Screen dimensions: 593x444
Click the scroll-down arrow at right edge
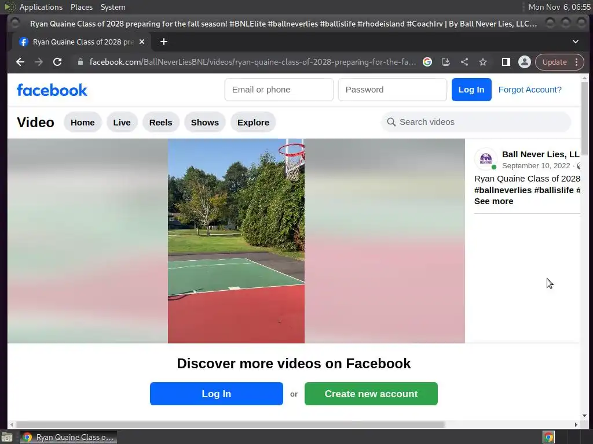584,416
